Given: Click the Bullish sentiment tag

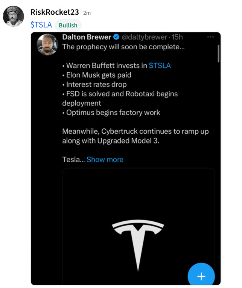Looking at the screenshot, I should tap(68, 25).
